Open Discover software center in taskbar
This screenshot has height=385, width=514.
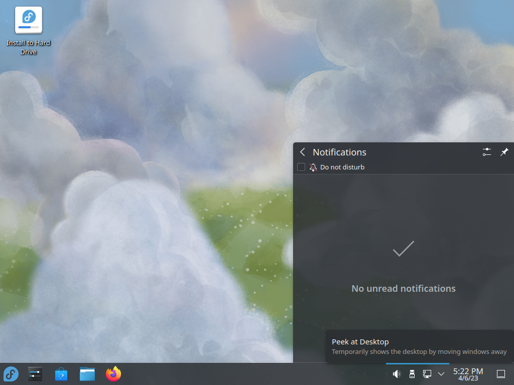61,374
